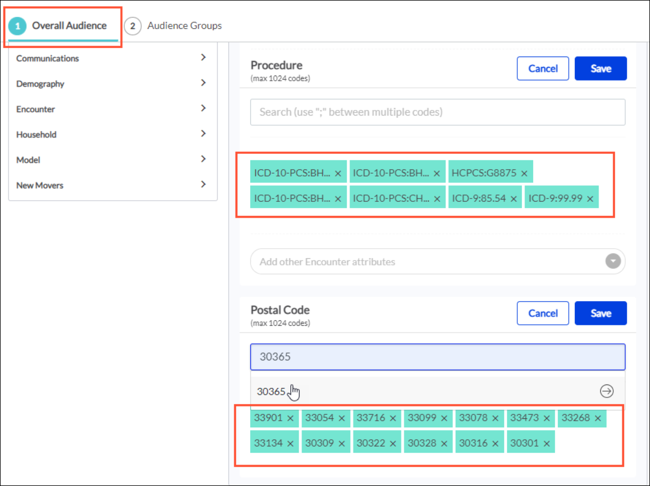Remove postal code 33268 chip
This screenshot has width=650, height=486.
click(x=597, y=418)
